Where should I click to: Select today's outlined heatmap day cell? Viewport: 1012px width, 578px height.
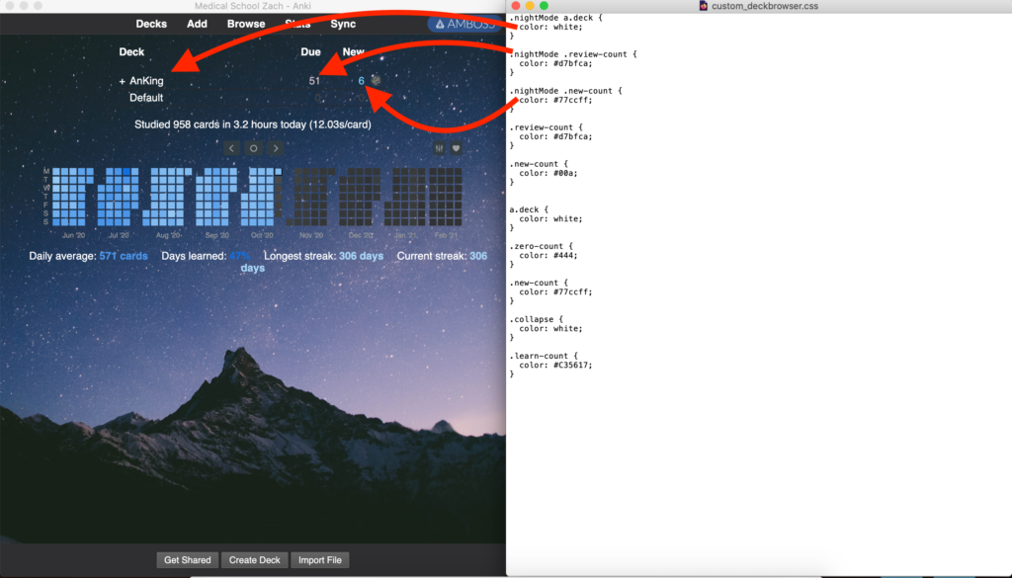coord(278,172)
